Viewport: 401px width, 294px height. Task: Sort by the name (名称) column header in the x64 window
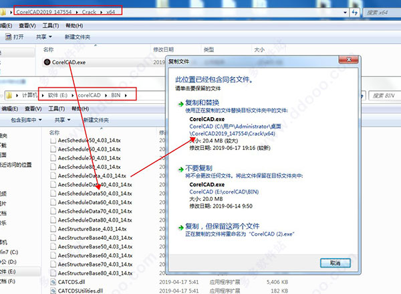point(48,50)
